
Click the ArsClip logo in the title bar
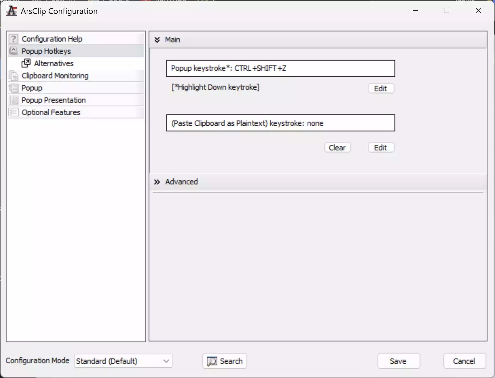tap(11, 11)
